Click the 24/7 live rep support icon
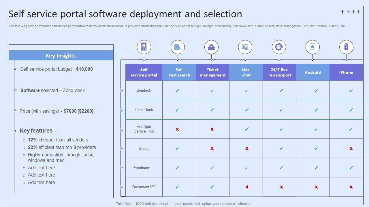The image size is (369, 207). point(279,47)
